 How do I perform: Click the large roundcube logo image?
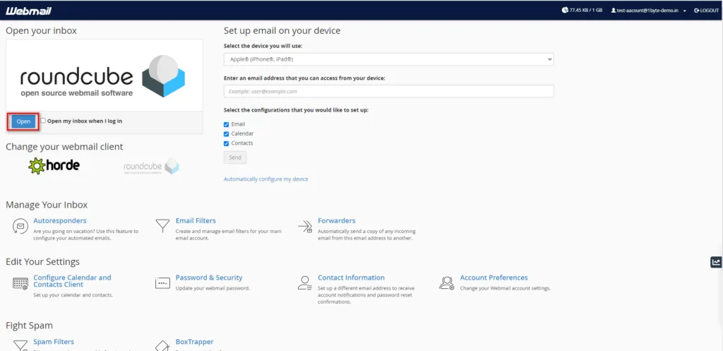[x=103, y=76]
